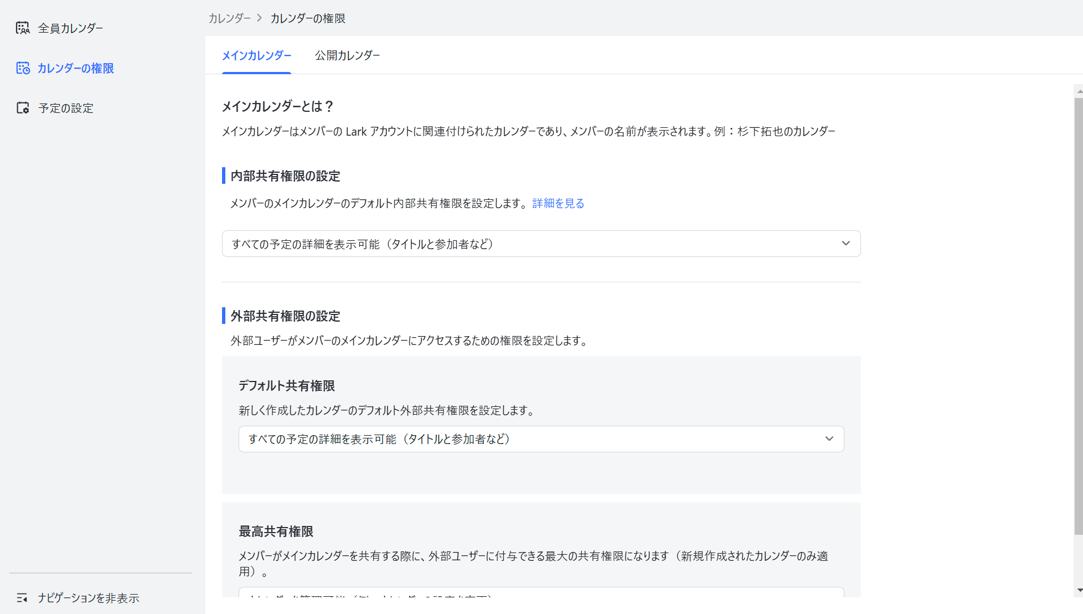The width and height of the screenshot is (1083, 614).
Task: Click the 予定の設定 sidebar icon
Action: coord(23,108)
